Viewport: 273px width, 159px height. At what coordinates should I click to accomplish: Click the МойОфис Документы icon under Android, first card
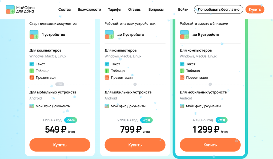tap(32, 106)
